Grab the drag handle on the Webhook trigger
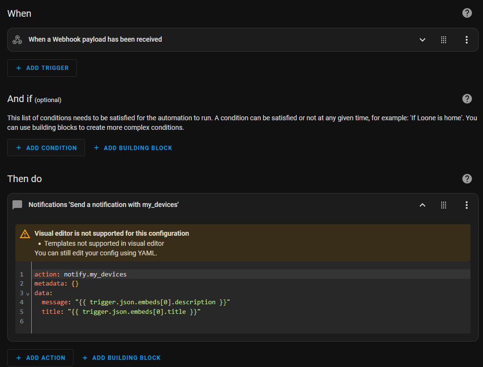 (x=444, y=40)
